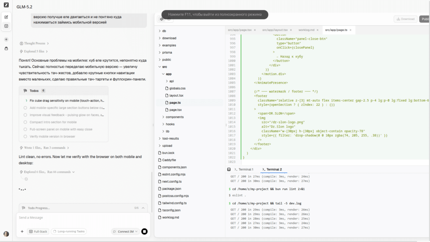
Task: Click the round plus icon in the left sidebar
Action: 6,39
